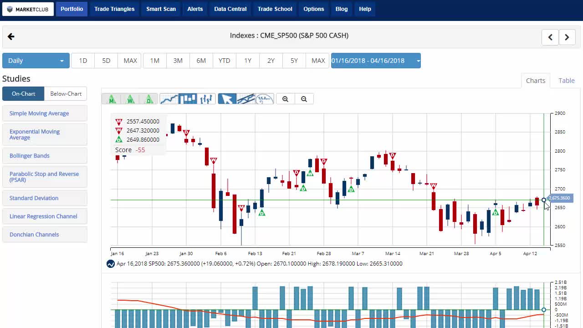Toggle the daily Trade Triangle (D)

pos(148,99)
